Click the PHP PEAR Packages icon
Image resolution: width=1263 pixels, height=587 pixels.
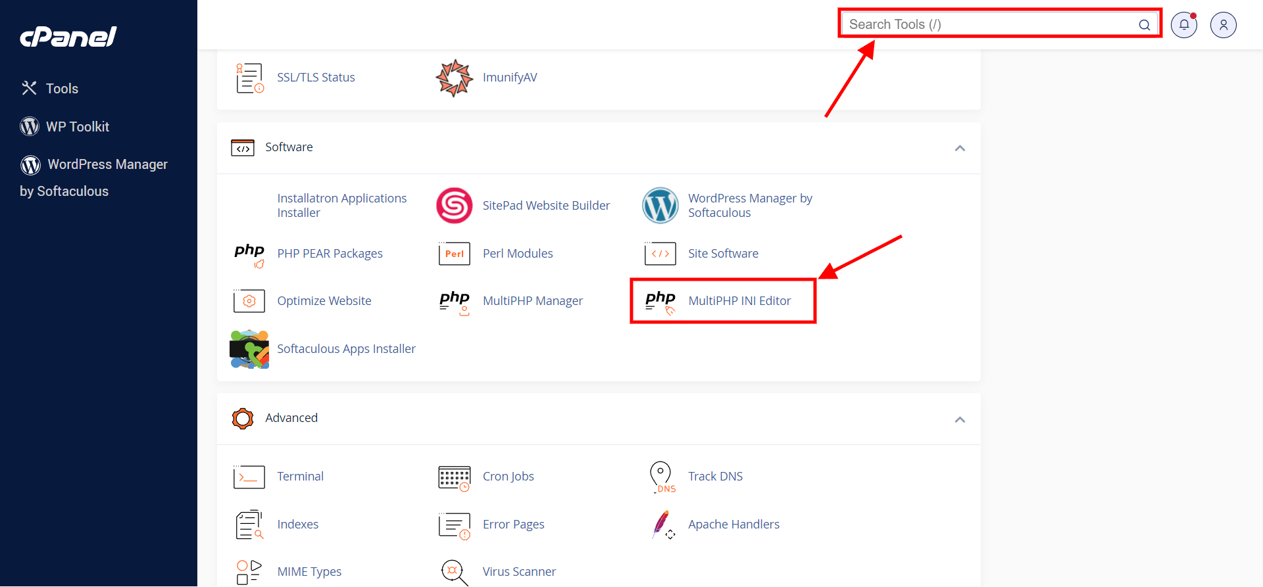click(x=249, y=255)
